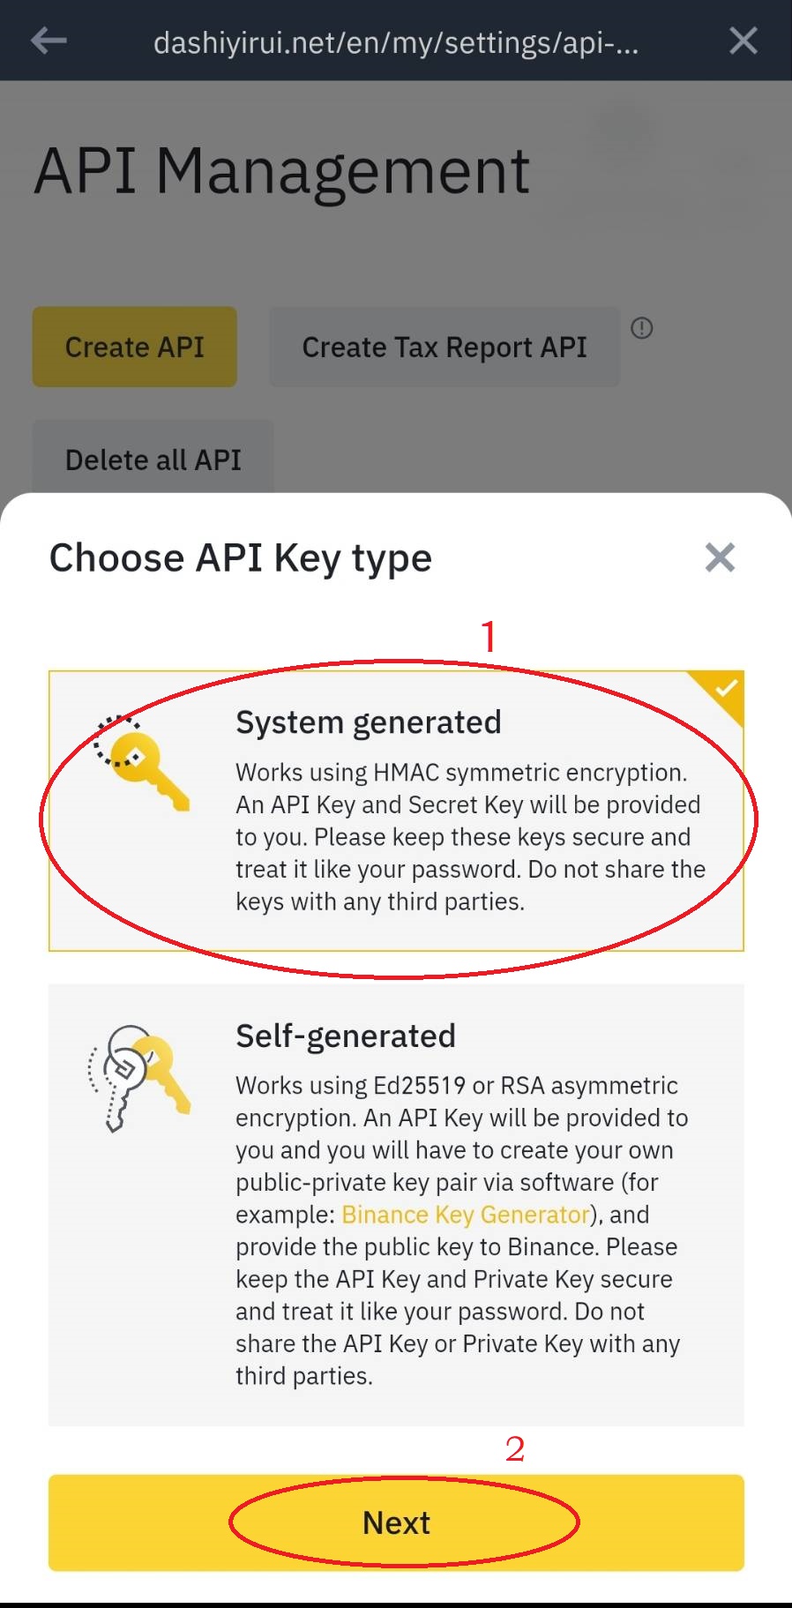This screenshot has width=792, height=1608.
Task: Click the info icon beside Tax Report API
Action: click(x=642, y=328)
